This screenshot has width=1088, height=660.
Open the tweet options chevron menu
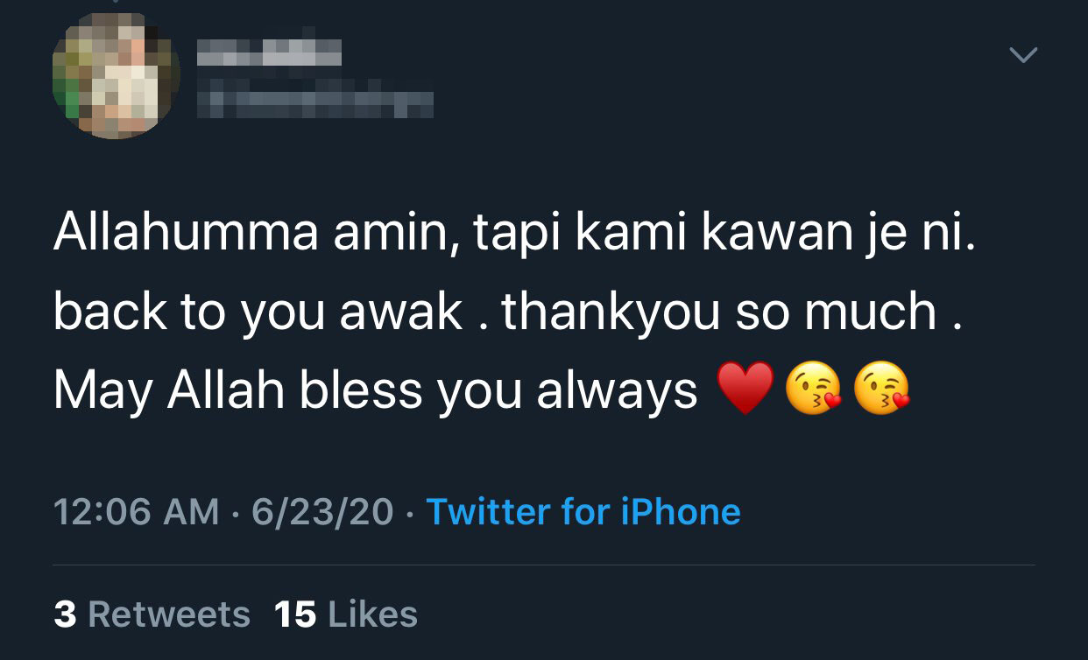[1023, 56]
